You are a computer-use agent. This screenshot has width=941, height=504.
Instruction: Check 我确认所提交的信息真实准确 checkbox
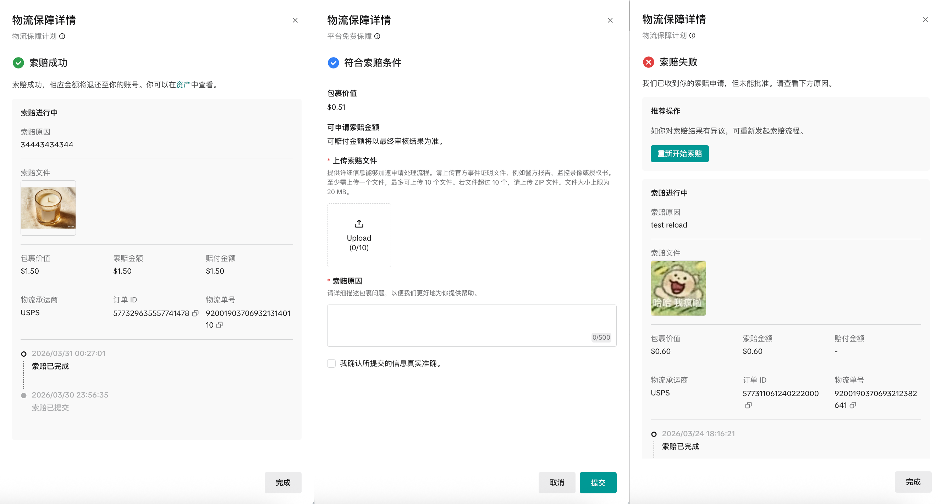pyautogui.click(x=331, y=363)
